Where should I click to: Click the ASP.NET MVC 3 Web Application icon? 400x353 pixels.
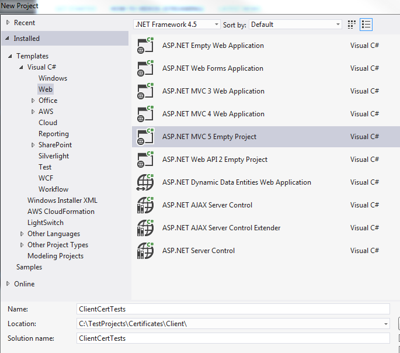coord(145,91)
